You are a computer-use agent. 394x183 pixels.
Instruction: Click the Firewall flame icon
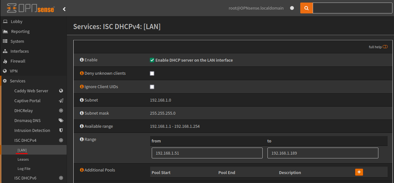point(5,61)
